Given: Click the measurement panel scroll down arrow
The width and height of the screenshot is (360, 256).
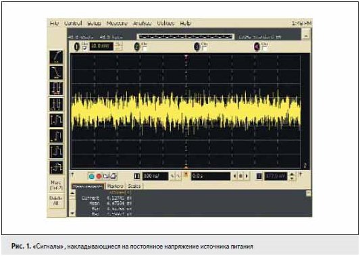Looking at the screenshot, I should 72,213.
